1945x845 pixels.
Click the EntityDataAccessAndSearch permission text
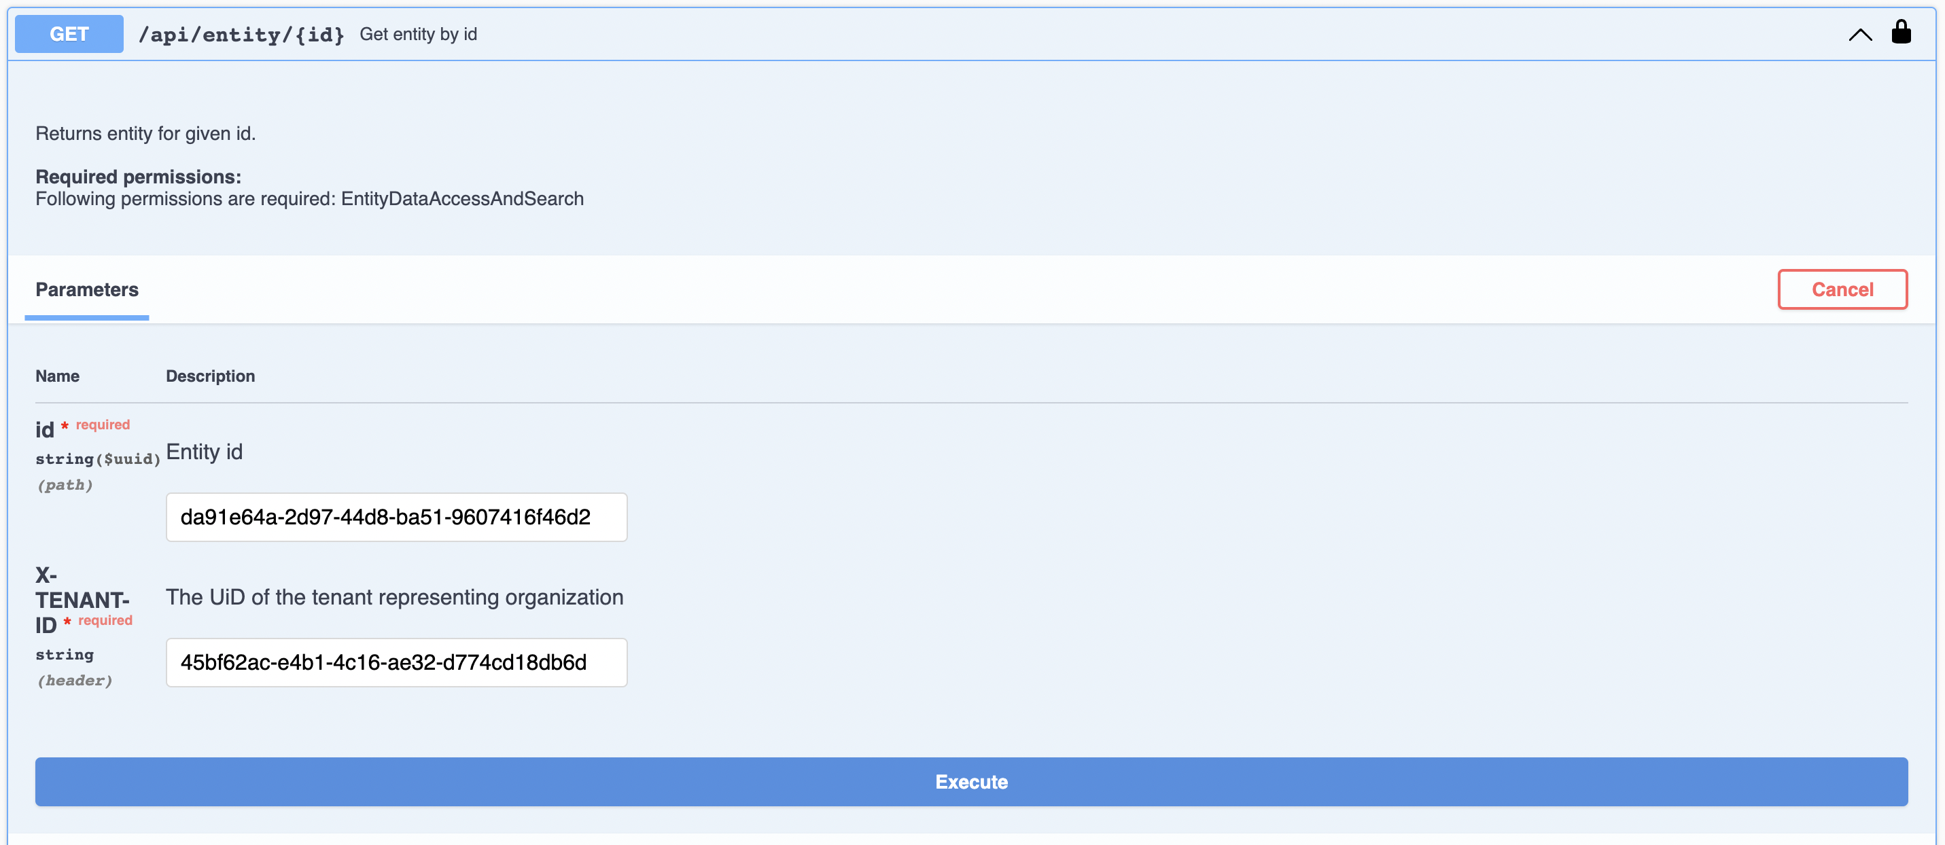coord(462,198)
